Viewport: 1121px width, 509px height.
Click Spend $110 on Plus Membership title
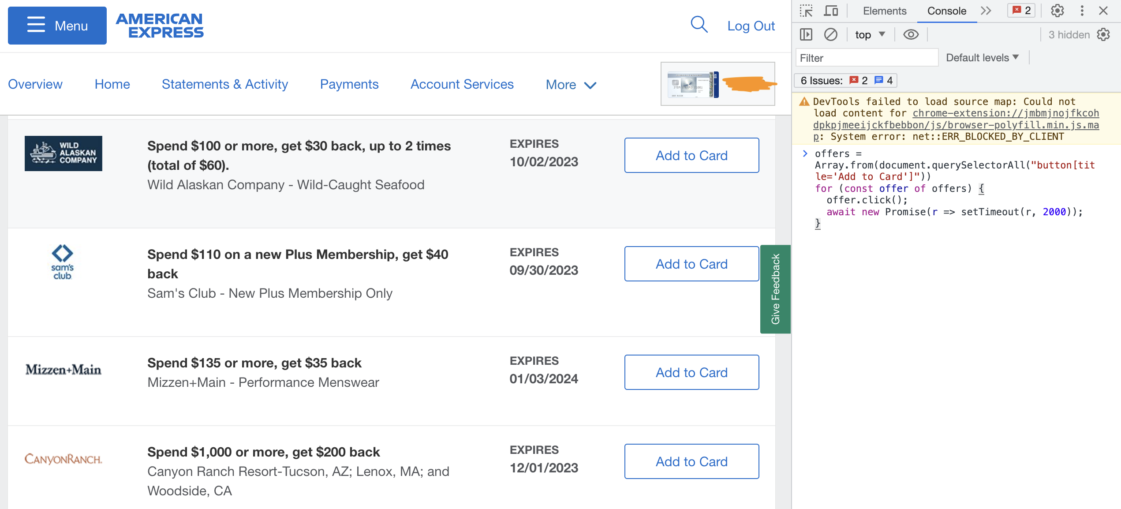(298, 264)
